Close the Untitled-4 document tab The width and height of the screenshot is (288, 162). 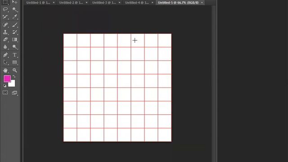click(152, 3)
